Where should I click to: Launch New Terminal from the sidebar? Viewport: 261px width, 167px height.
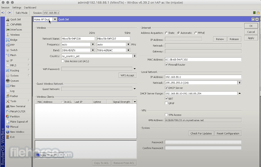pyautogui.click(x=18, y=106)
